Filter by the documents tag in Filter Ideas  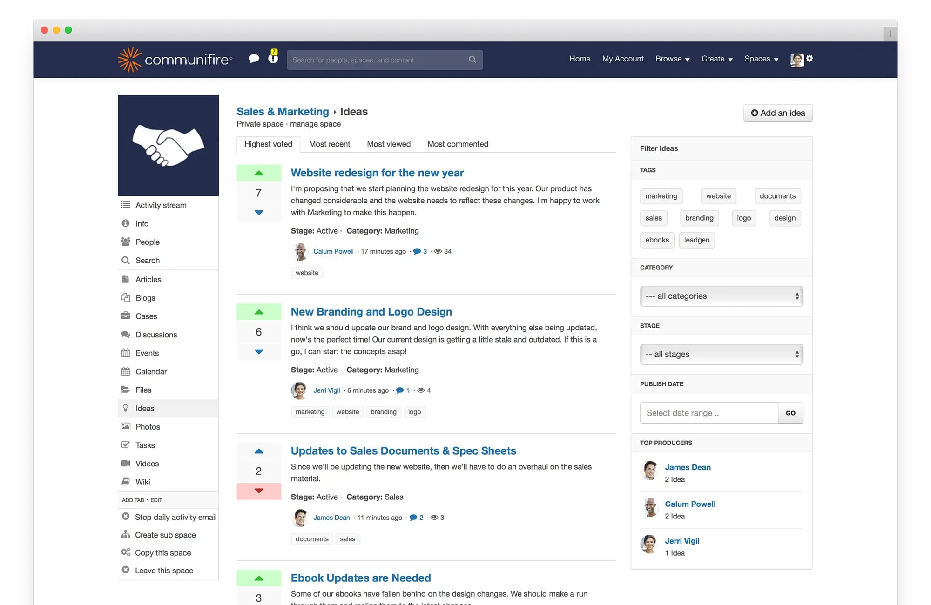point(777,196)
